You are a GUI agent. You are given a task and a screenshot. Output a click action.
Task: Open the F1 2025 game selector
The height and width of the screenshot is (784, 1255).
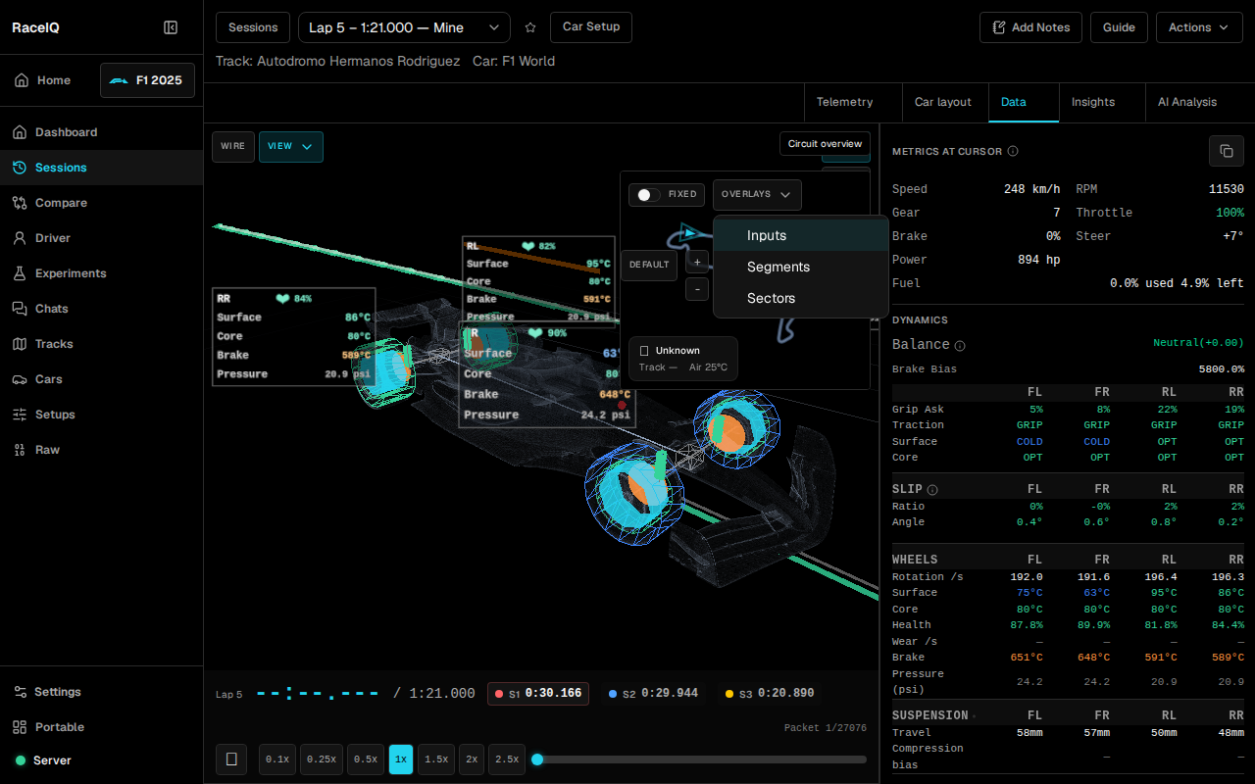click(x=147, y=80)
